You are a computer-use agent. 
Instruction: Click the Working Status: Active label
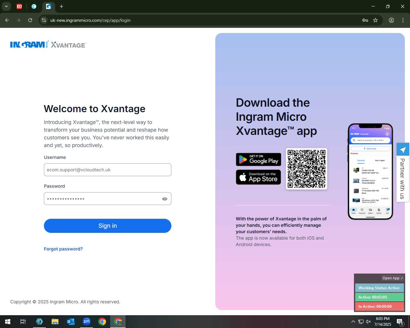coord(379,288)
